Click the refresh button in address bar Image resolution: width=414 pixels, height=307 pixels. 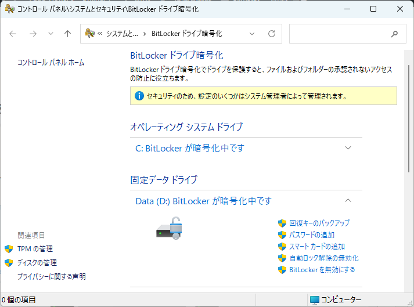tap(271, 34)
